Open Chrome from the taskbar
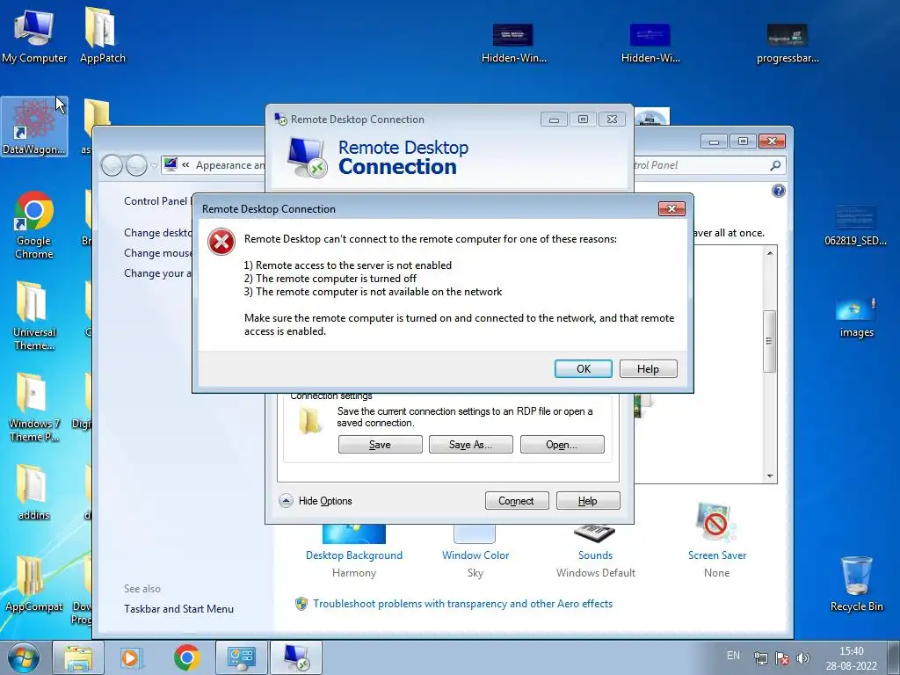Viewport: 900px width, 675px height. 186,657
